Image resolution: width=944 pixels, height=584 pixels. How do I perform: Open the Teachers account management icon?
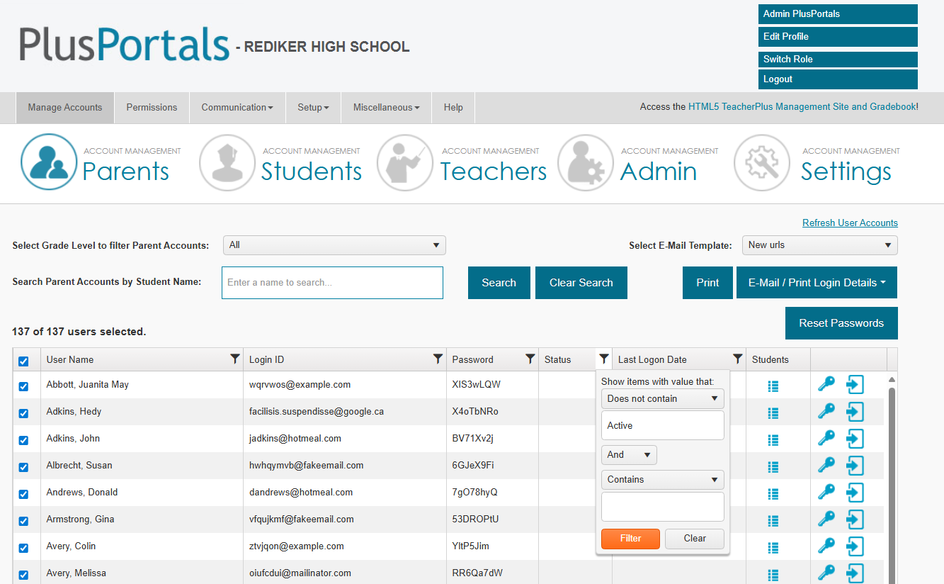pyautogui.click(x=405, y=162)
